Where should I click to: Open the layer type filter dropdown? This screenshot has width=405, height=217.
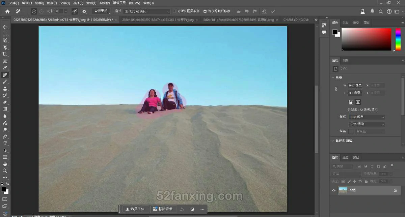(x=343, y=166)
